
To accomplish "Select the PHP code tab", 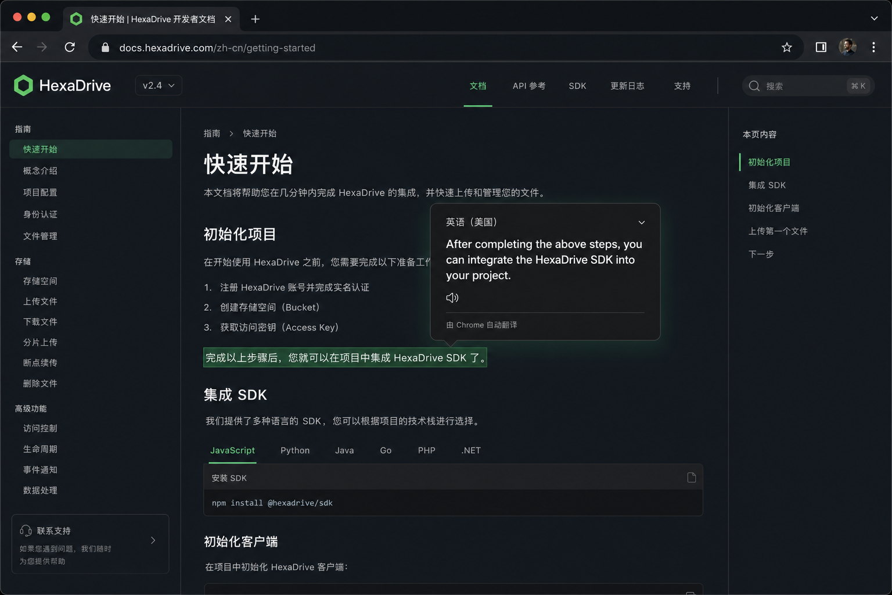I will point(427,450).
